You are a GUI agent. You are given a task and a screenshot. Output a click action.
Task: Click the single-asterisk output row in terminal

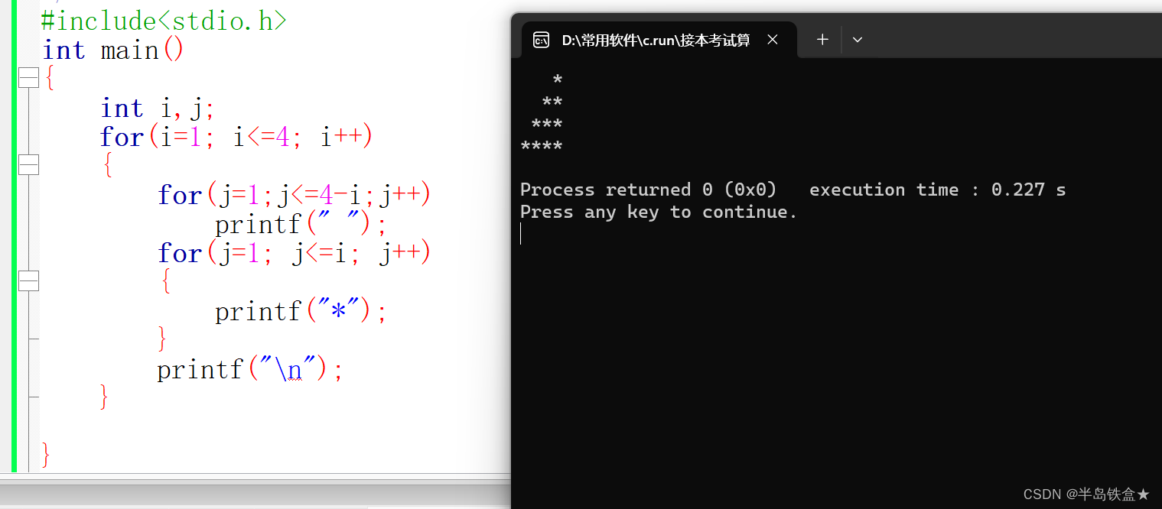tap(558, 80)
